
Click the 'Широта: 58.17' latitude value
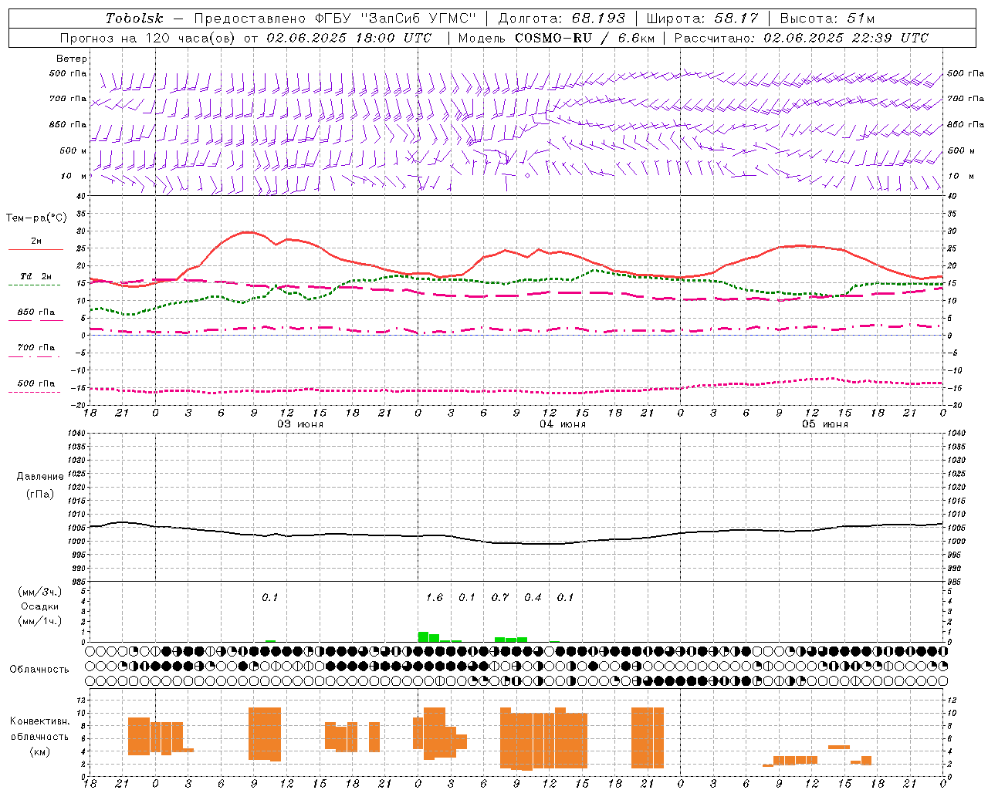click(702, 19)
